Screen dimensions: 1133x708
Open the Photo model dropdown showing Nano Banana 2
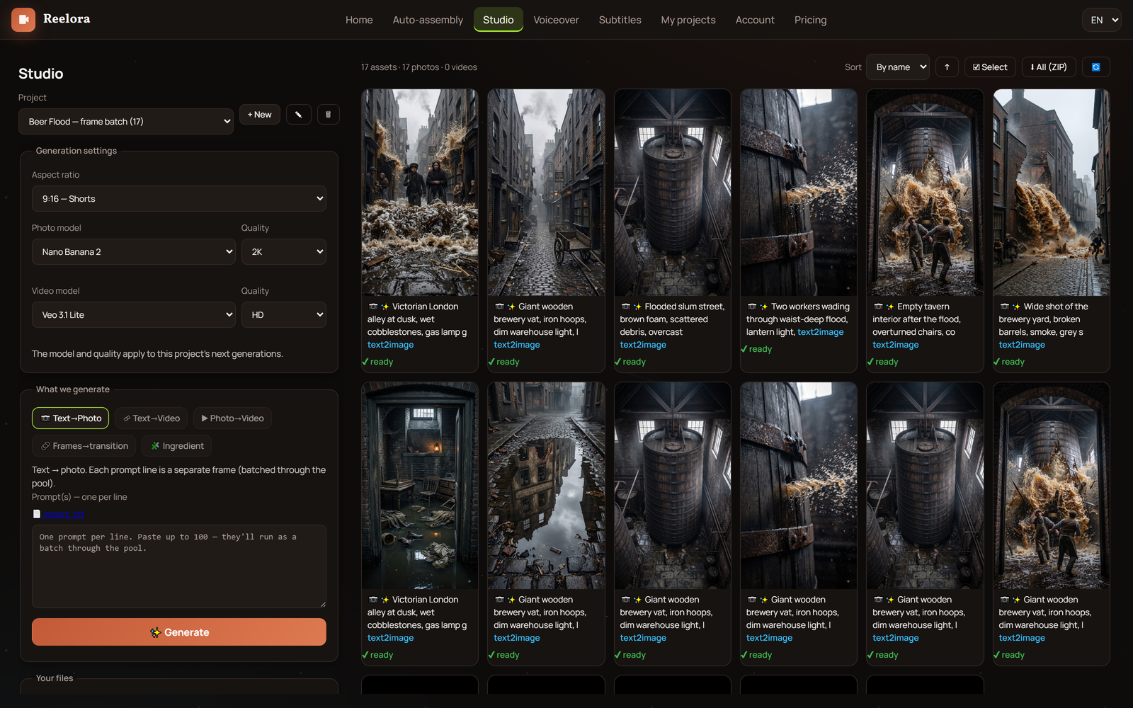pyautogui.click(x=133, y=252)
